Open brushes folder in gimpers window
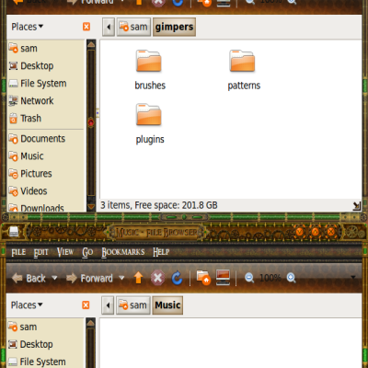 tap(149, 70)
